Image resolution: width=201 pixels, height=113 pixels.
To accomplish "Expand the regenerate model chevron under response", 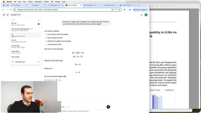I will pyautogui.click(x=61, y=80).
